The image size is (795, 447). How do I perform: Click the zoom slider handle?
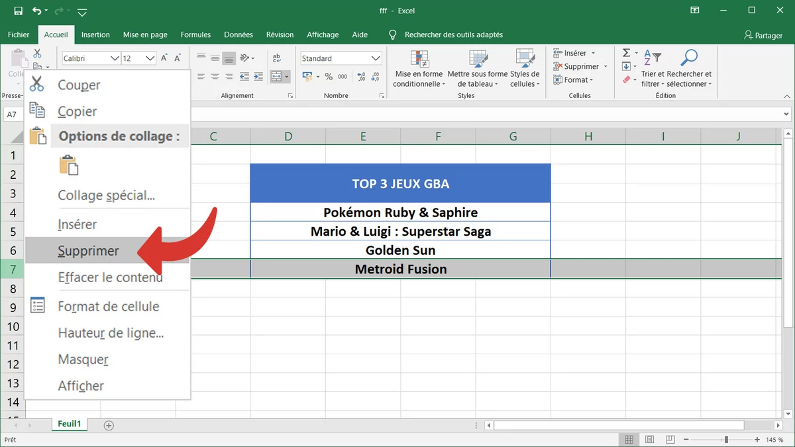pos(726,440)
